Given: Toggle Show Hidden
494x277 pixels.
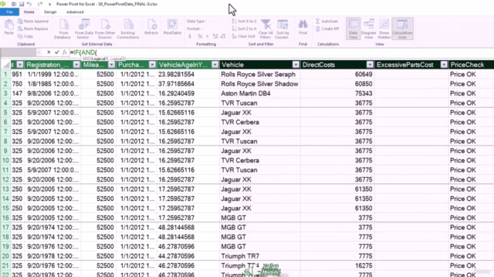Looking at the screenshot, I should coord(384,29).
